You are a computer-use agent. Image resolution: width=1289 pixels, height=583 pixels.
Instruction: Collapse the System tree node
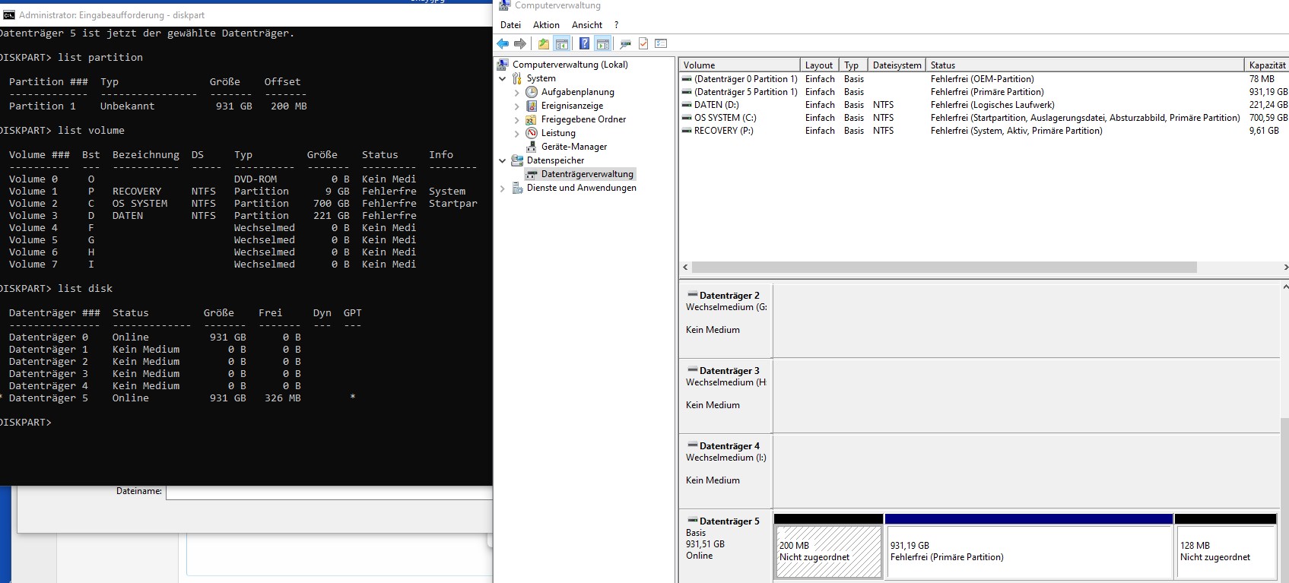(x=503, y=78)
